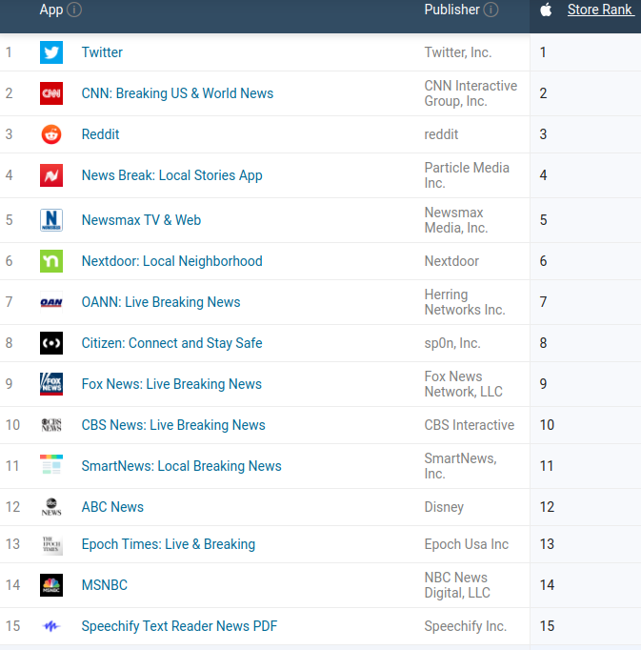
Task: Open Newsmax TV & Web link
Action: 141,220
